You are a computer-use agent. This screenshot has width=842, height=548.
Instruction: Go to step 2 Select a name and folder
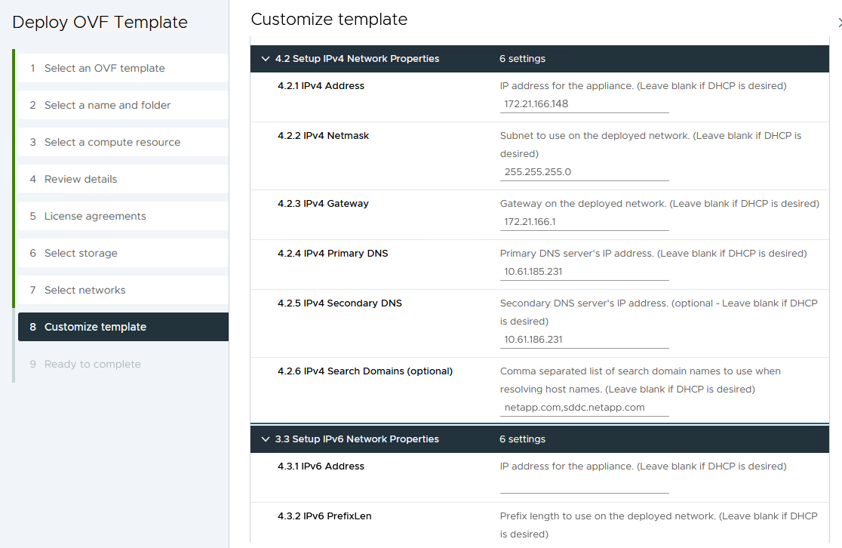pyautogui.click(x=107, y=105)
